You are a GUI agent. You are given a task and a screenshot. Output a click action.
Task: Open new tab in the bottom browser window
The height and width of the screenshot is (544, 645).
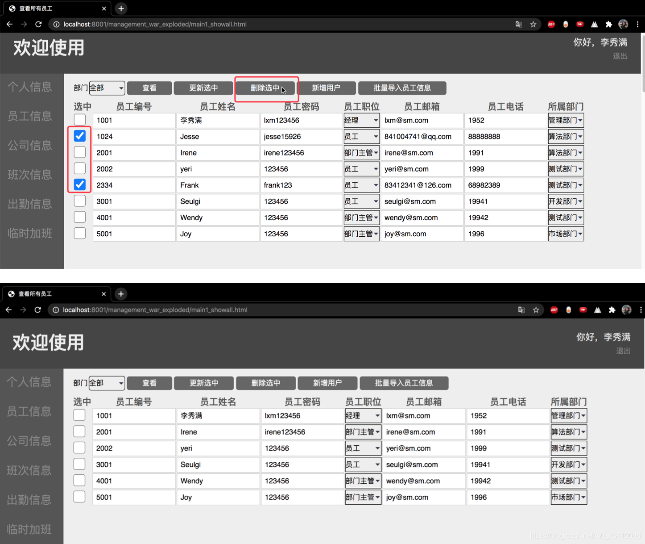pyautogui.click(x=121, y=294)
